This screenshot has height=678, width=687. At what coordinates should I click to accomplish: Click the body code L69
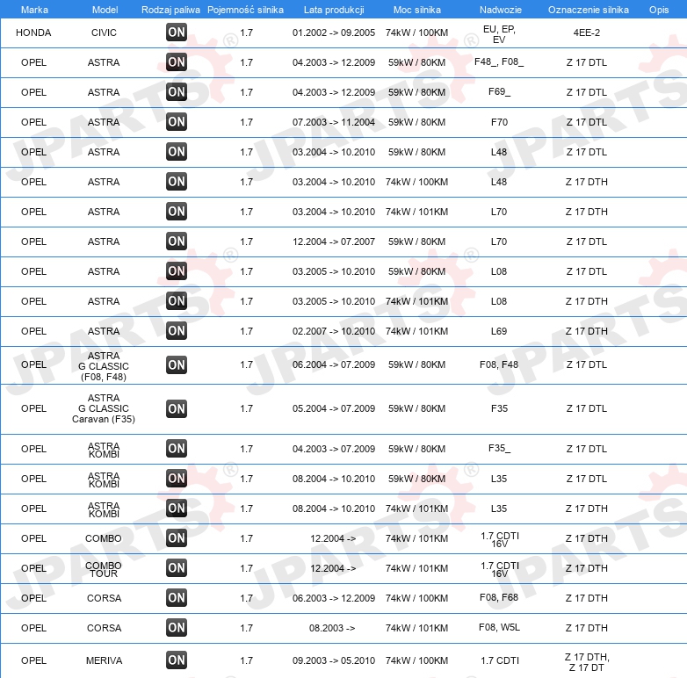click(x=499, y=331)
